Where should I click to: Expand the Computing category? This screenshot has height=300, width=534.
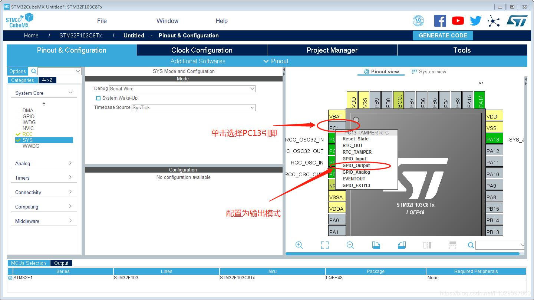tap(70, 206)
